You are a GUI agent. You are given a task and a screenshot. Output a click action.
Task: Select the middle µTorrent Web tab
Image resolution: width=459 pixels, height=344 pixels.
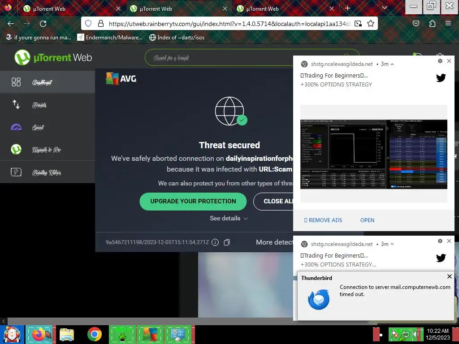click(x=179, y=9)
